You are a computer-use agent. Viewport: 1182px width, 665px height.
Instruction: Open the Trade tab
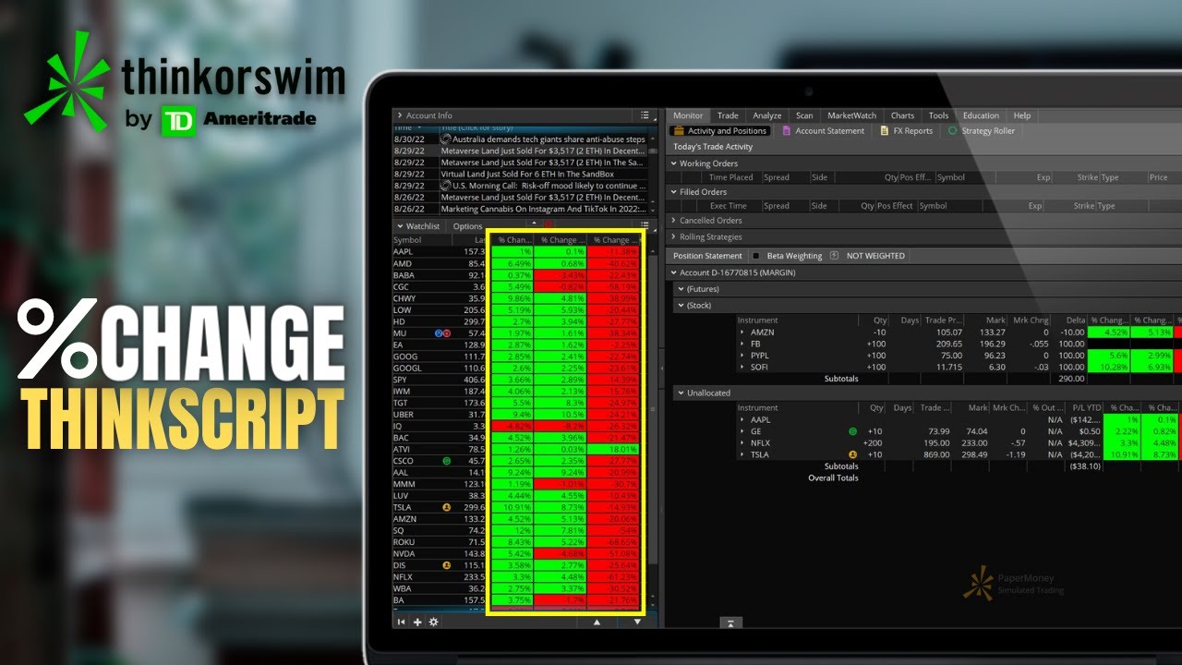728,115
